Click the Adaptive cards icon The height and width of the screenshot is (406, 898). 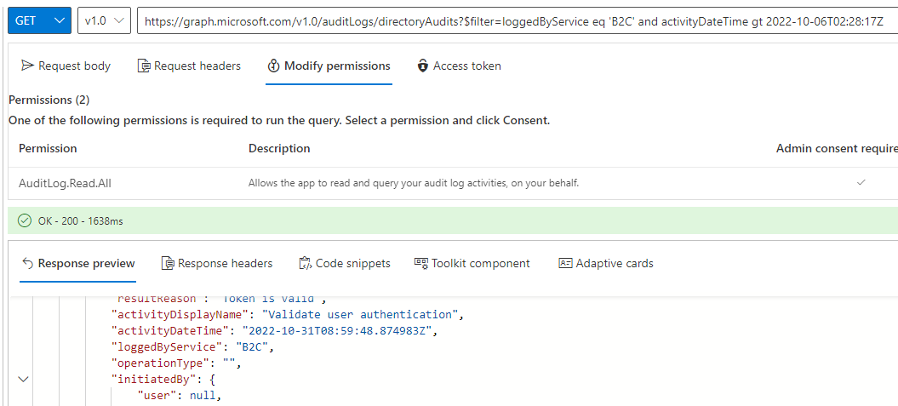coord(565,263)
